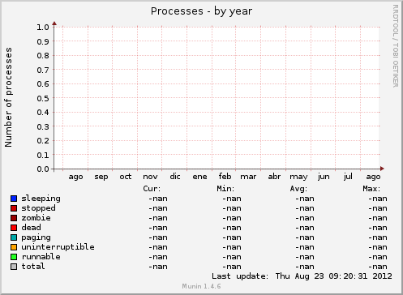Click the '0.0' y-axis value

click(43, 169)
